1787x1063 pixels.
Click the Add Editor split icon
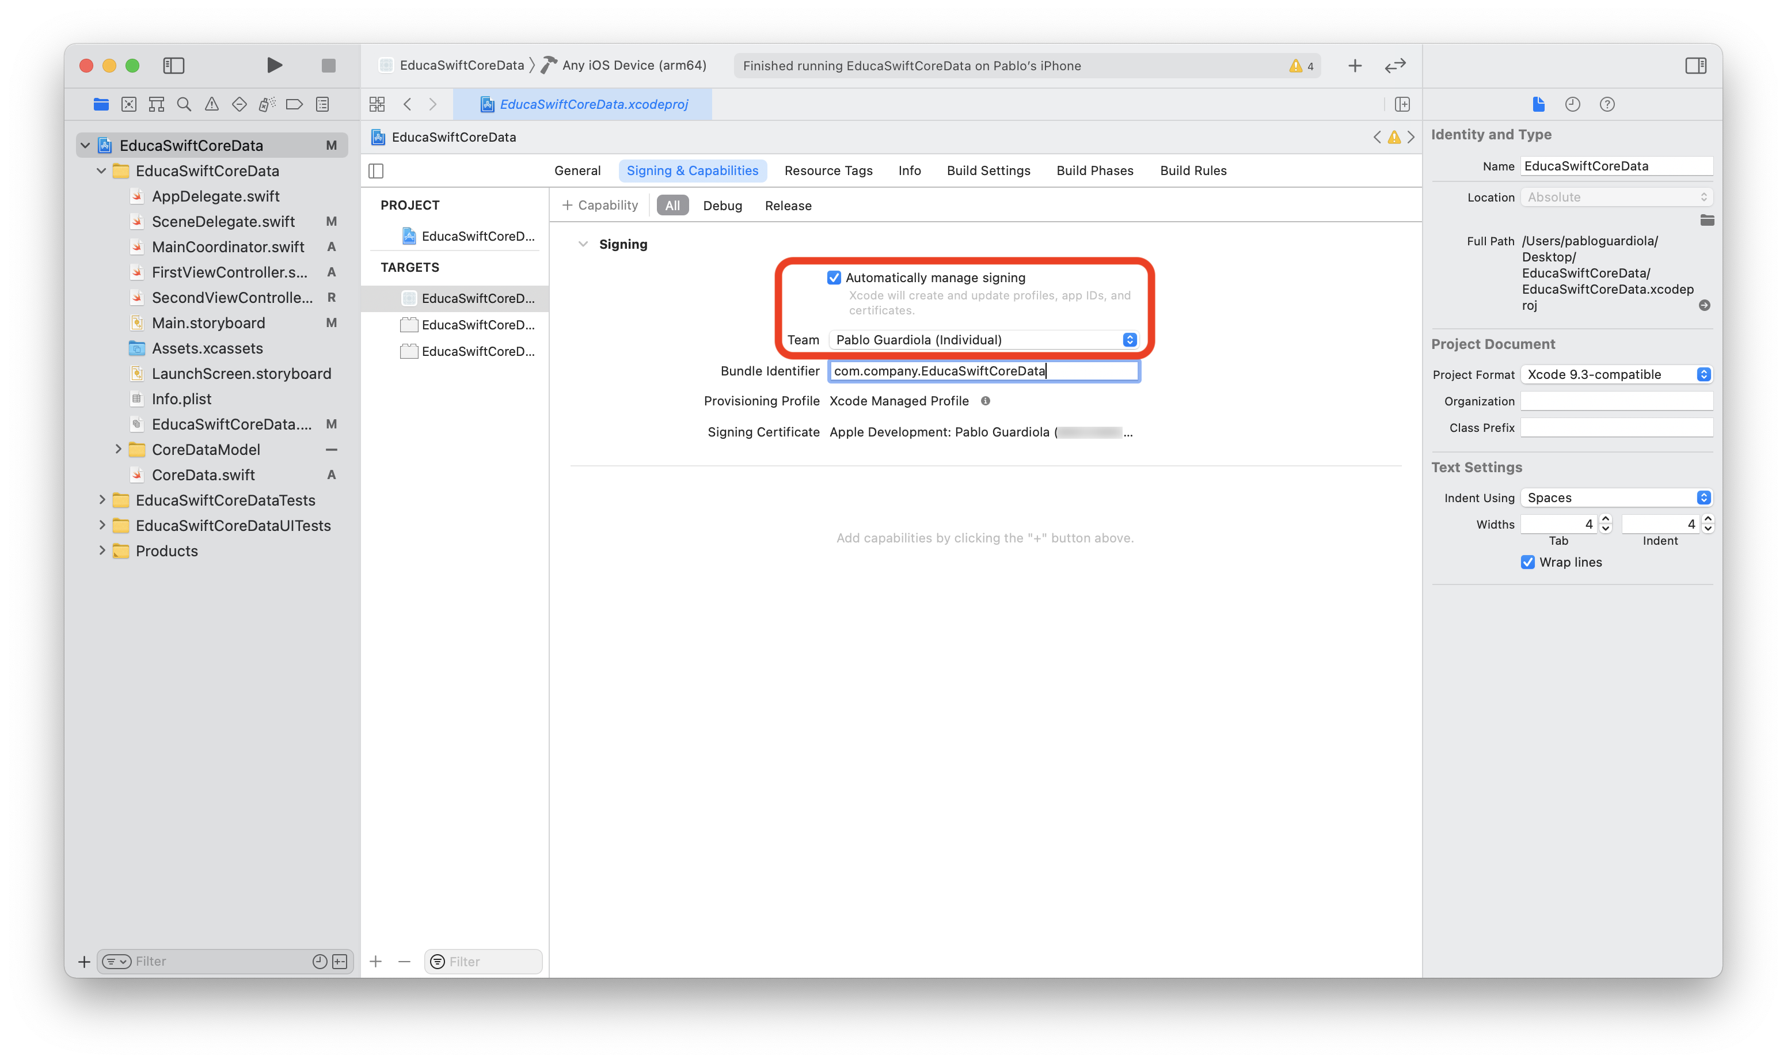click(1402, 105)
